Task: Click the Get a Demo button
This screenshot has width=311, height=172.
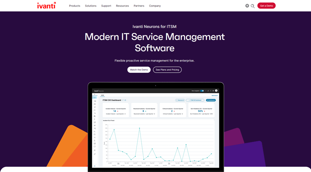Action: click(x=266, y=6)
